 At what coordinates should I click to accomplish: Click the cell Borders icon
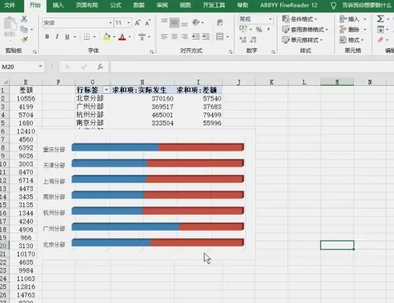86,37
